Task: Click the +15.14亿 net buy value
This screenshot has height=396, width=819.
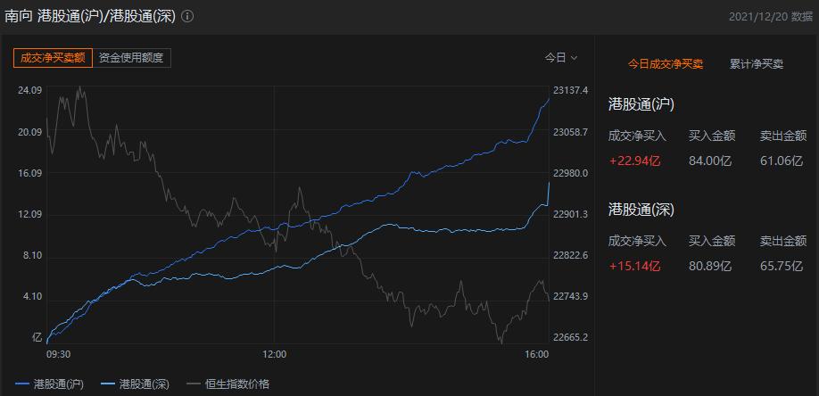Action: point(634,267)
